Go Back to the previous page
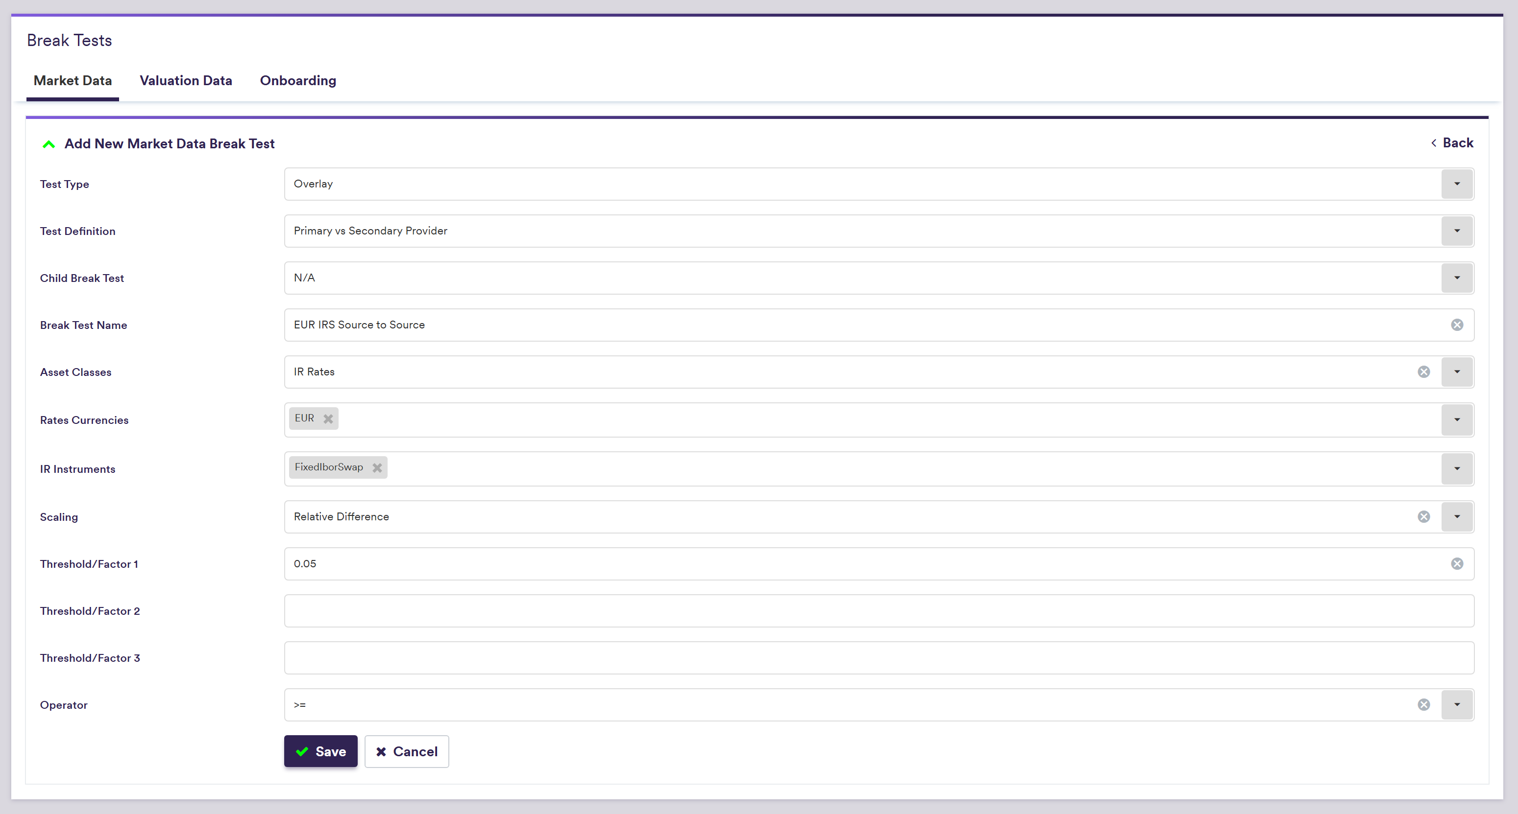The width and height of the screenshot is (1518, 814). coord(1452,143)
